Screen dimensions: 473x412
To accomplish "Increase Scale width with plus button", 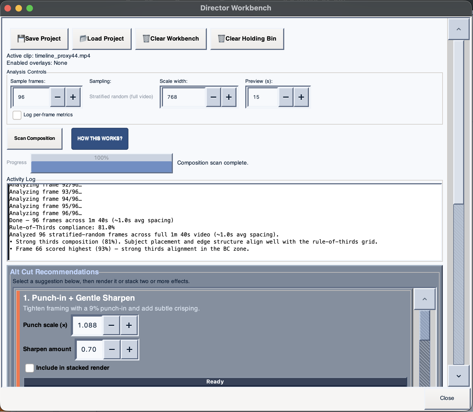I will pos(229,97).
